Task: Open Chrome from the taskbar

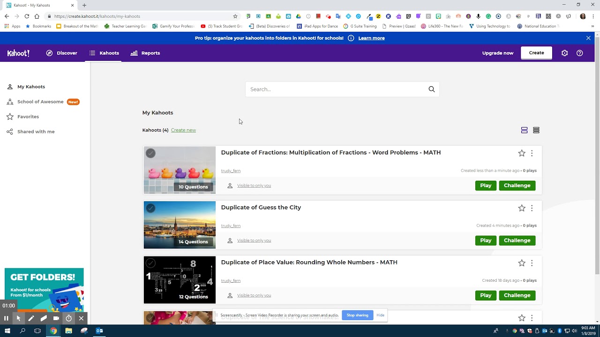Action: [53, 331]
